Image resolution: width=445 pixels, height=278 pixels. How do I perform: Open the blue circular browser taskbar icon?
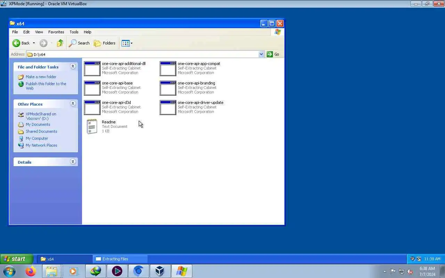(x=138, y=271)
